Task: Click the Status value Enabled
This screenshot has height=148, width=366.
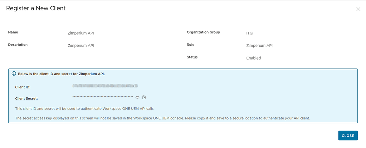Action: (254, 58)
